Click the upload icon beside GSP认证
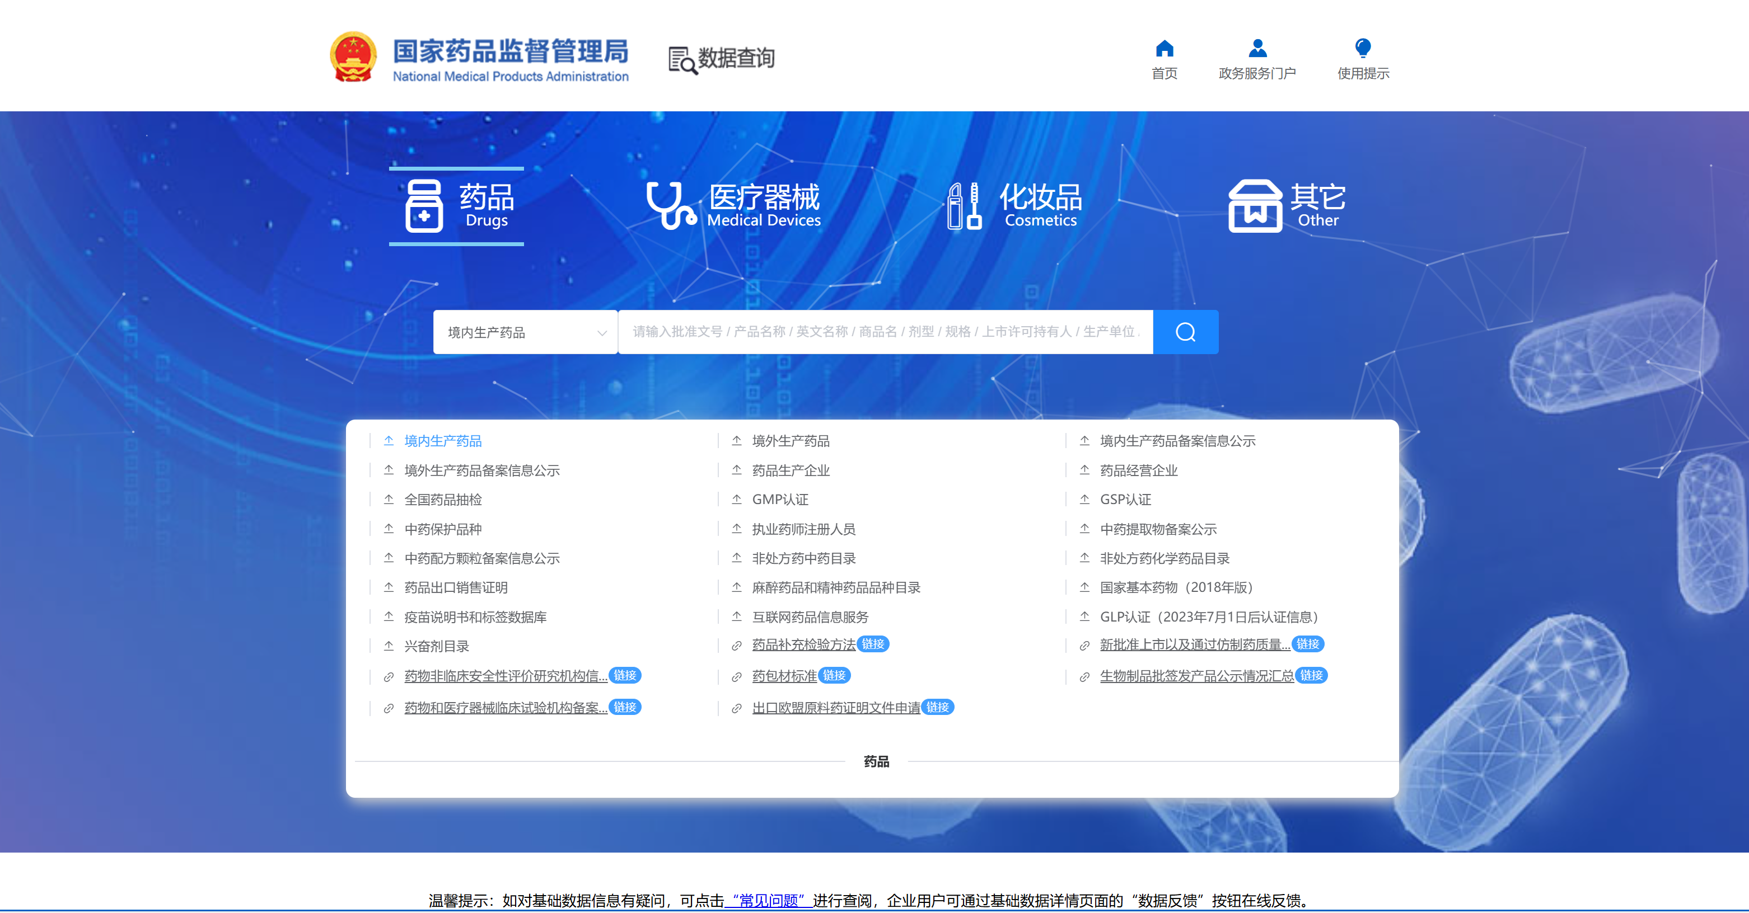 click(1085, 499)
